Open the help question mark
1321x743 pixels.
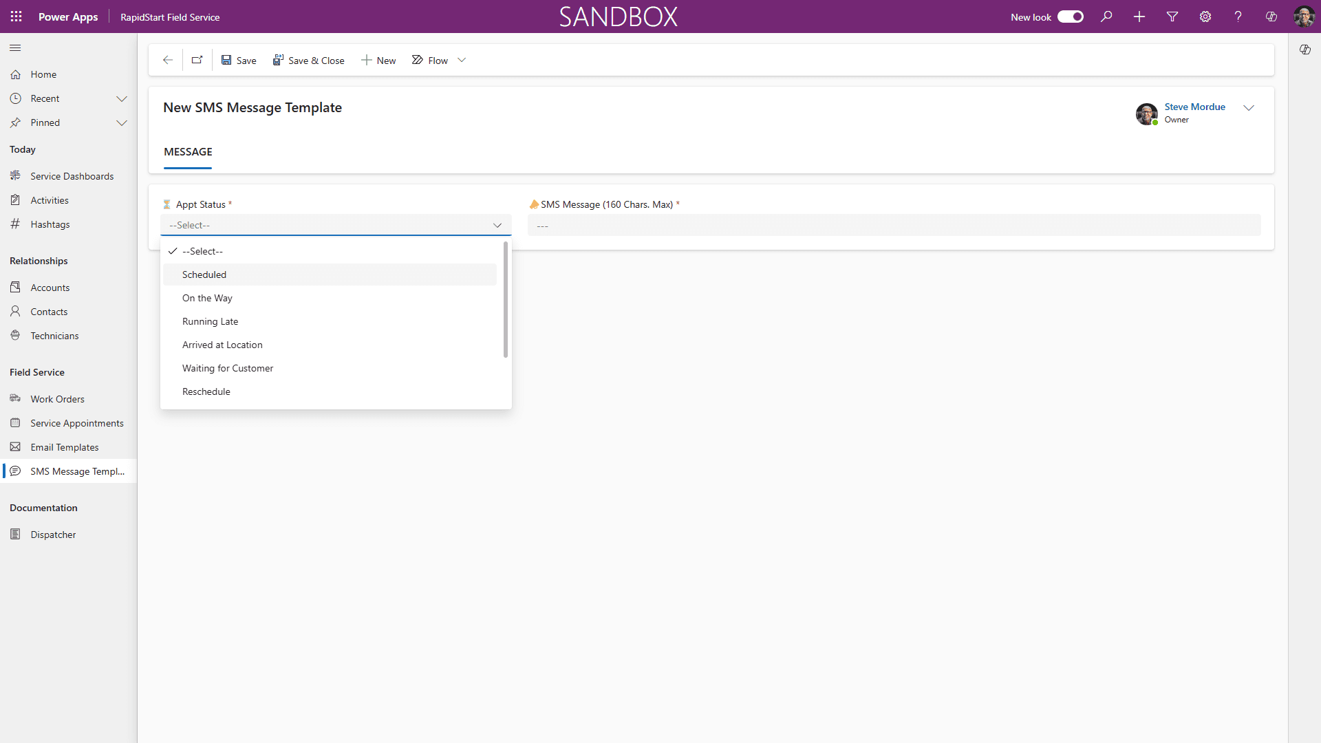tap(1238, 17)
